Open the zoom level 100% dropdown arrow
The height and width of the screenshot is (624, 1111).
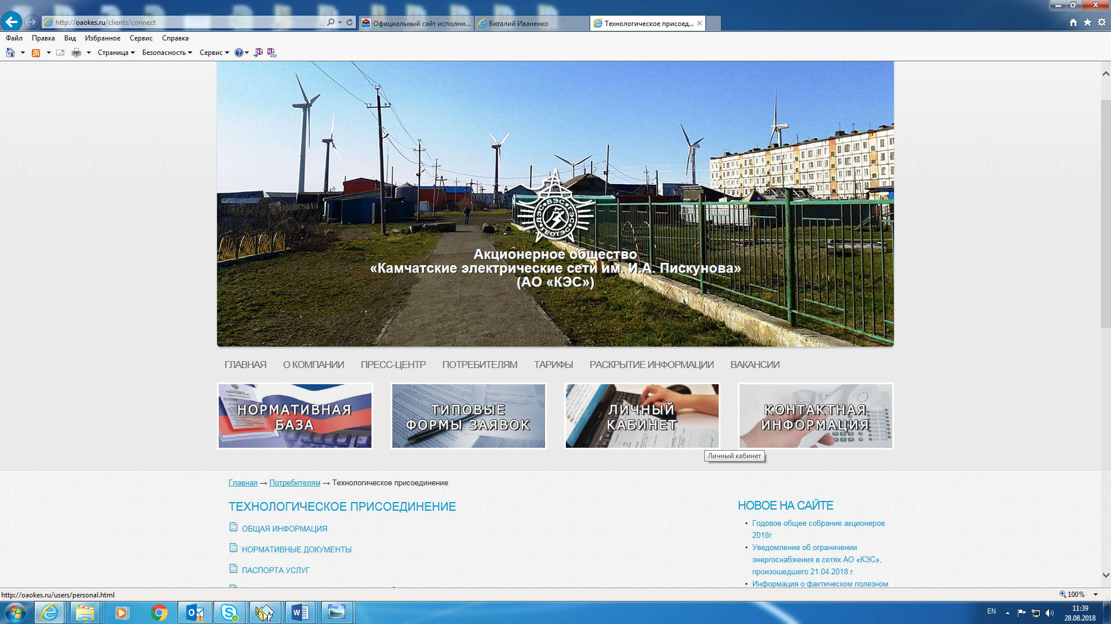click(x=1095, y=595)
